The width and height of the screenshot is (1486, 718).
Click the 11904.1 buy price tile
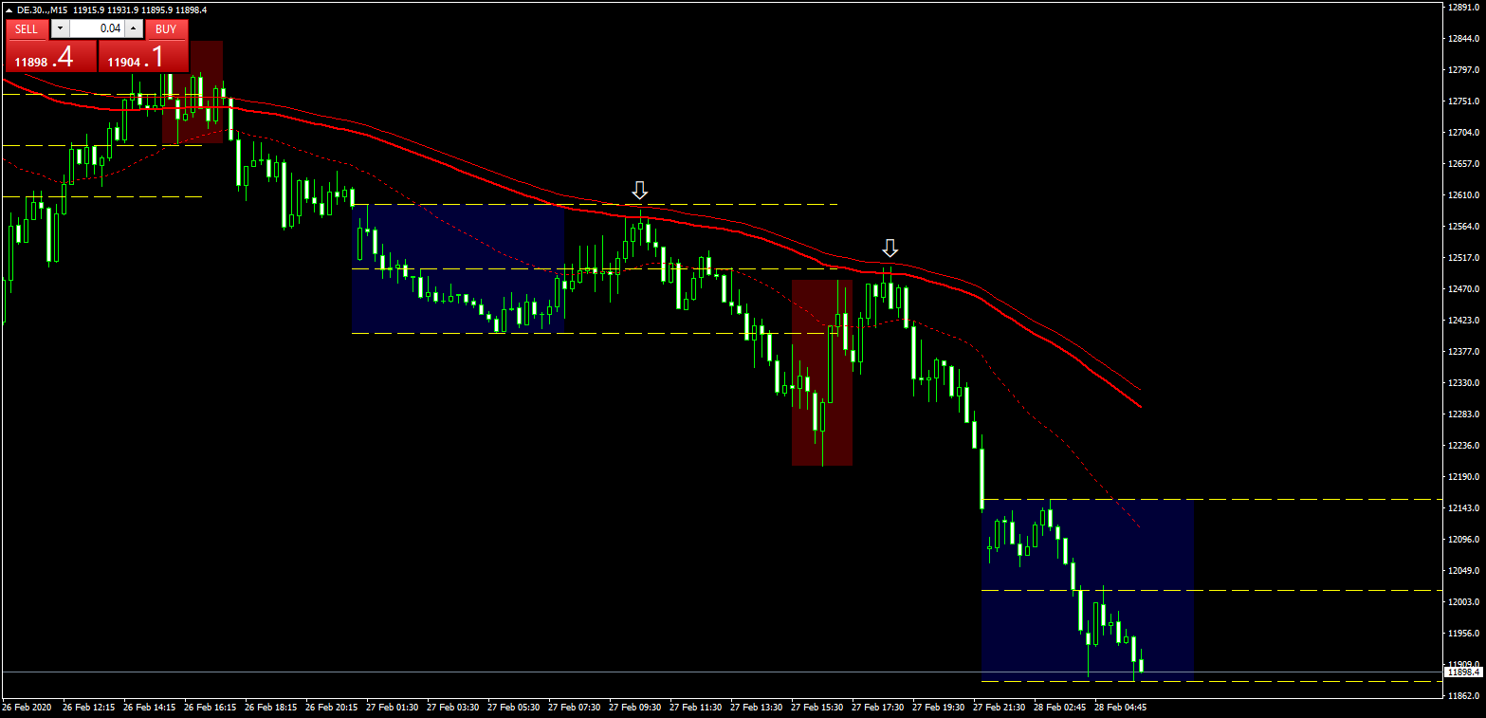coord(143,58)
